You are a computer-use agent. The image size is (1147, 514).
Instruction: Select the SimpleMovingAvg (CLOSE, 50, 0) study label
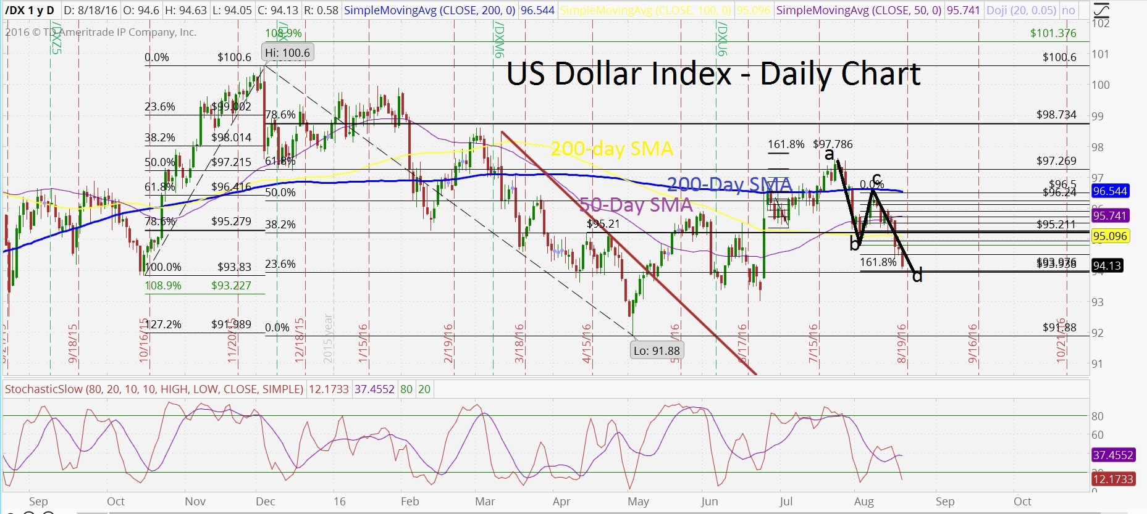click(x=859, y=10)
